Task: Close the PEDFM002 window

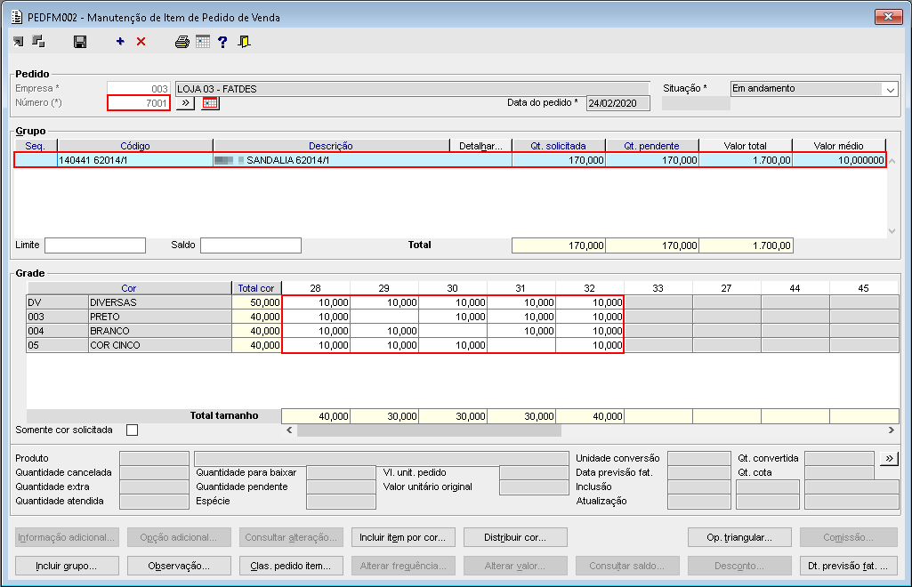Action: click(888, 16)
